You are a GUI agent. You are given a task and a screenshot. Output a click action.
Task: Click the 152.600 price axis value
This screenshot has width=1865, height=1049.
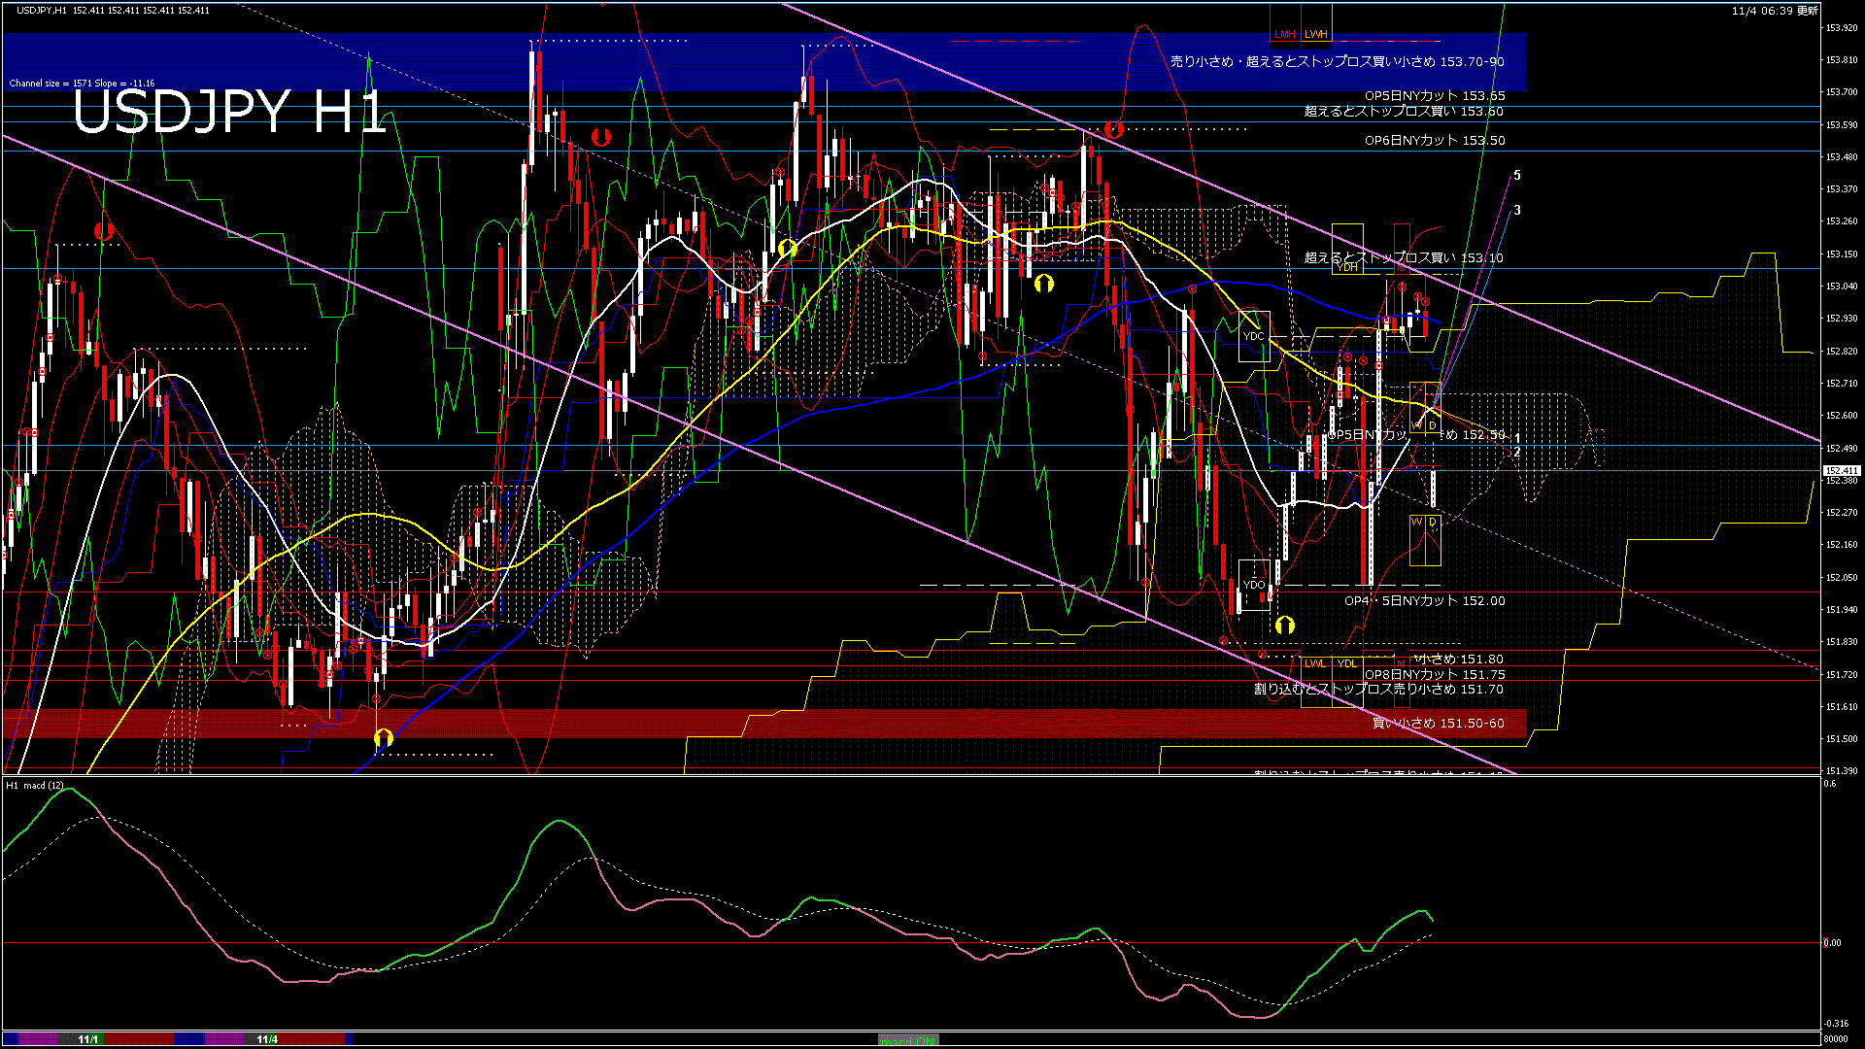click(x=1842, y=416)
